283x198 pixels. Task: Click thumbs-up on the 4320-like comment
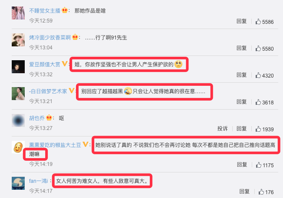[258, 75]
